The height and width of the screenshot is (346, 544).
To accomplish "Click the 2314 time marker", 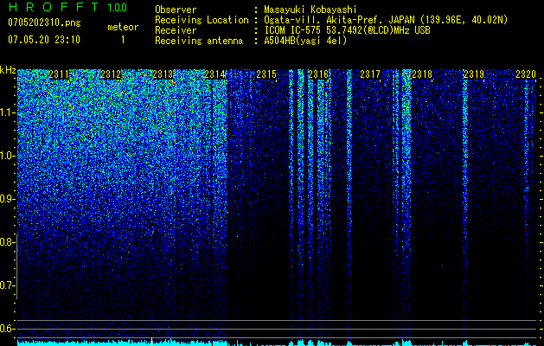I will pyautogui.click(x=214, y=74).
